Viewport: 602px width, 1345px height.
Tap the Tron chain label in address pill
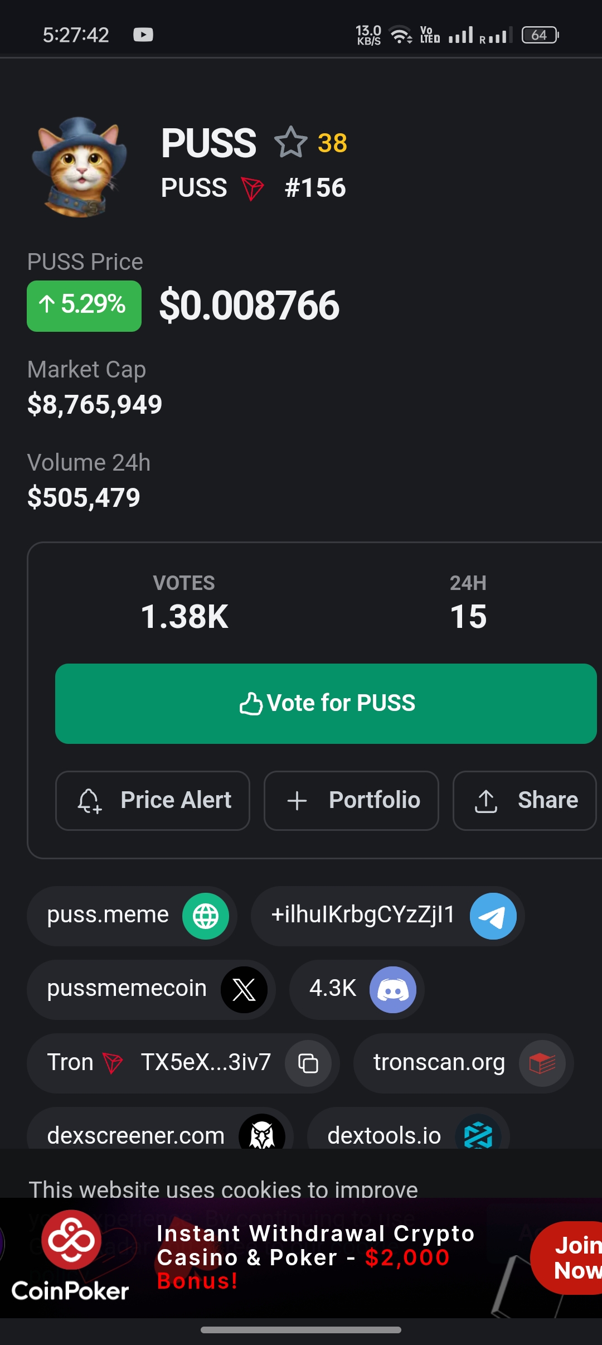point(71,1062)
